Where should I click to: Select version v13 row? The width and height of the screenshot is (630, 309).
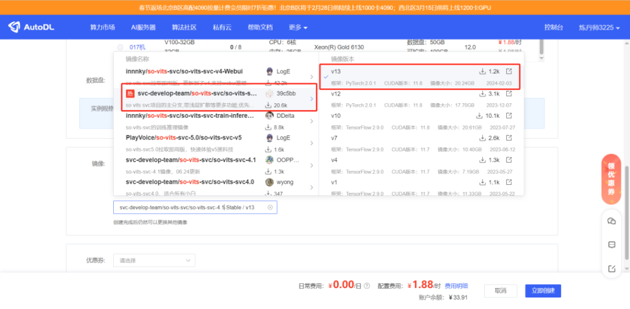(x=421, y=77)
